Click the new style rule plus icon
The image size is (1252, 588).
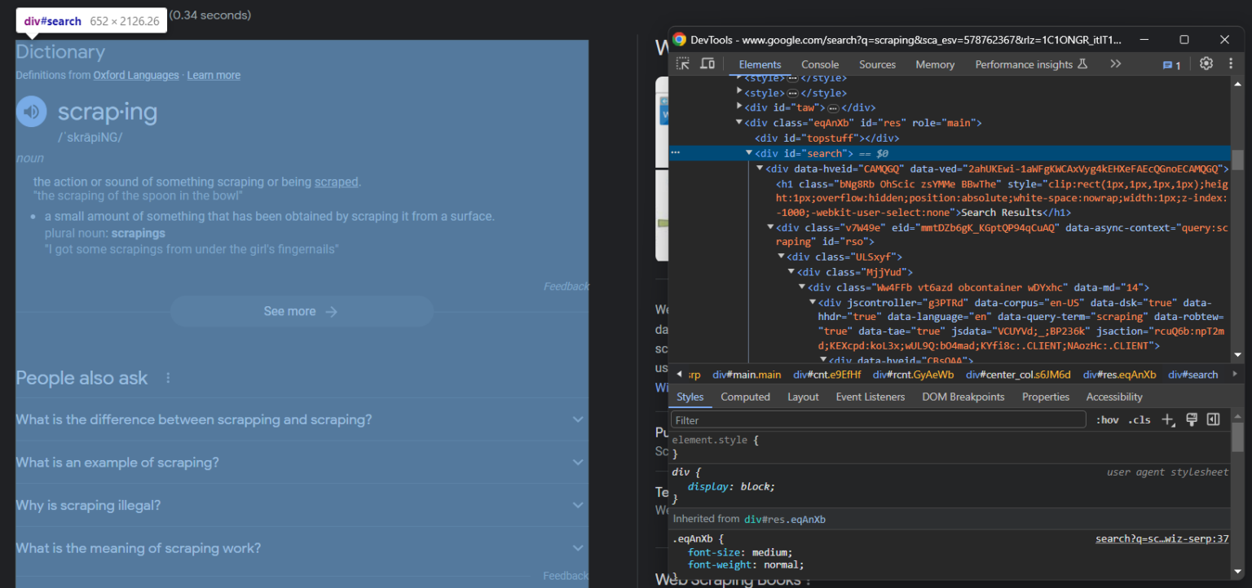tap(1168, 420)
